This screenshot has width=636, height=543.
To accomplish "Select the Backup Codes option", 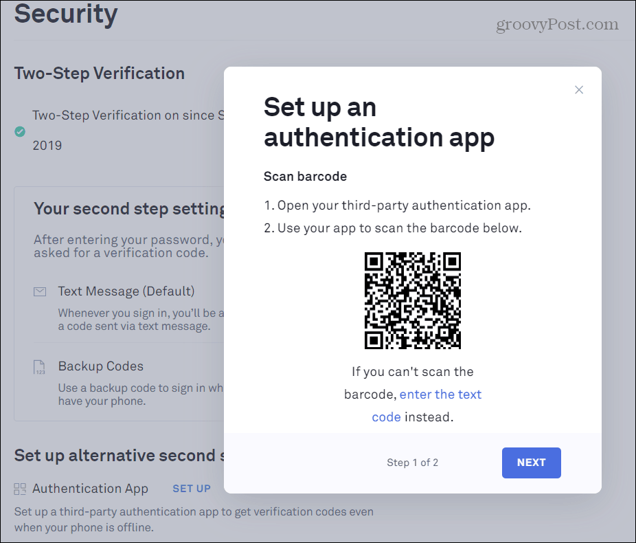I will pyautogui.click(x=100, y=366).
